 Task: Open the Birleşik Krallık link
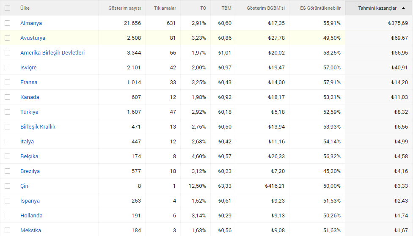pos(38,127)
